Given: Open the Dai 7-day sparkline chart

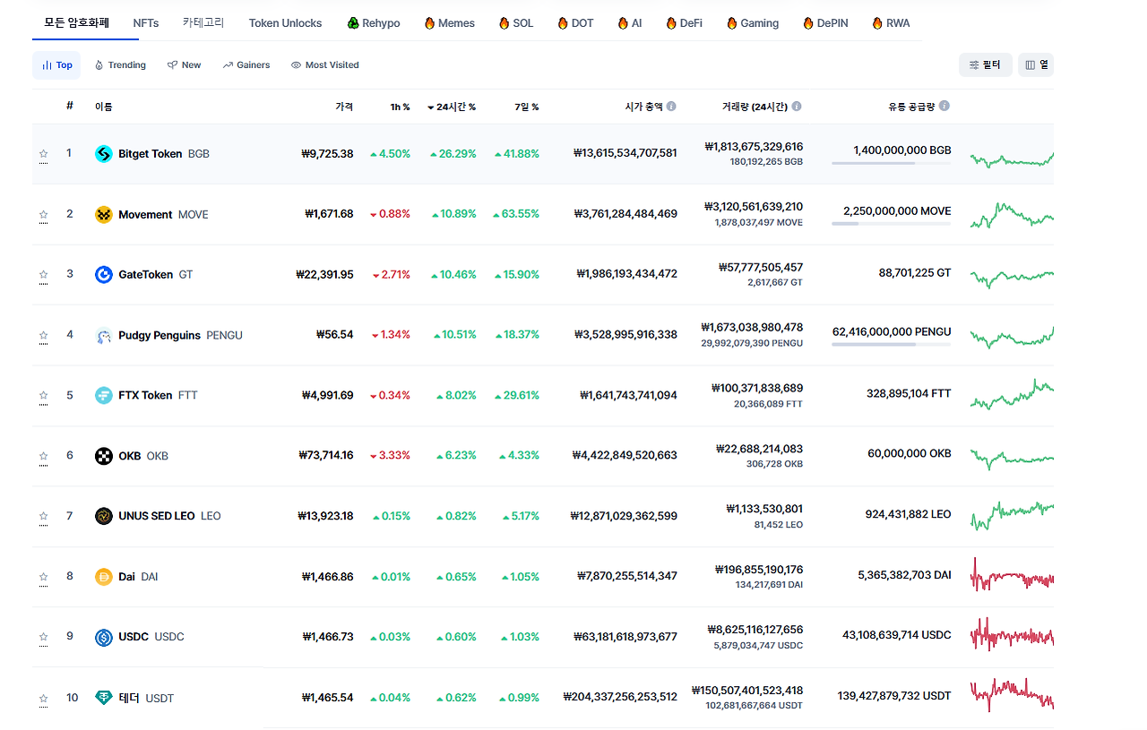Looking at the screenshot, I should click(1012, 576).
